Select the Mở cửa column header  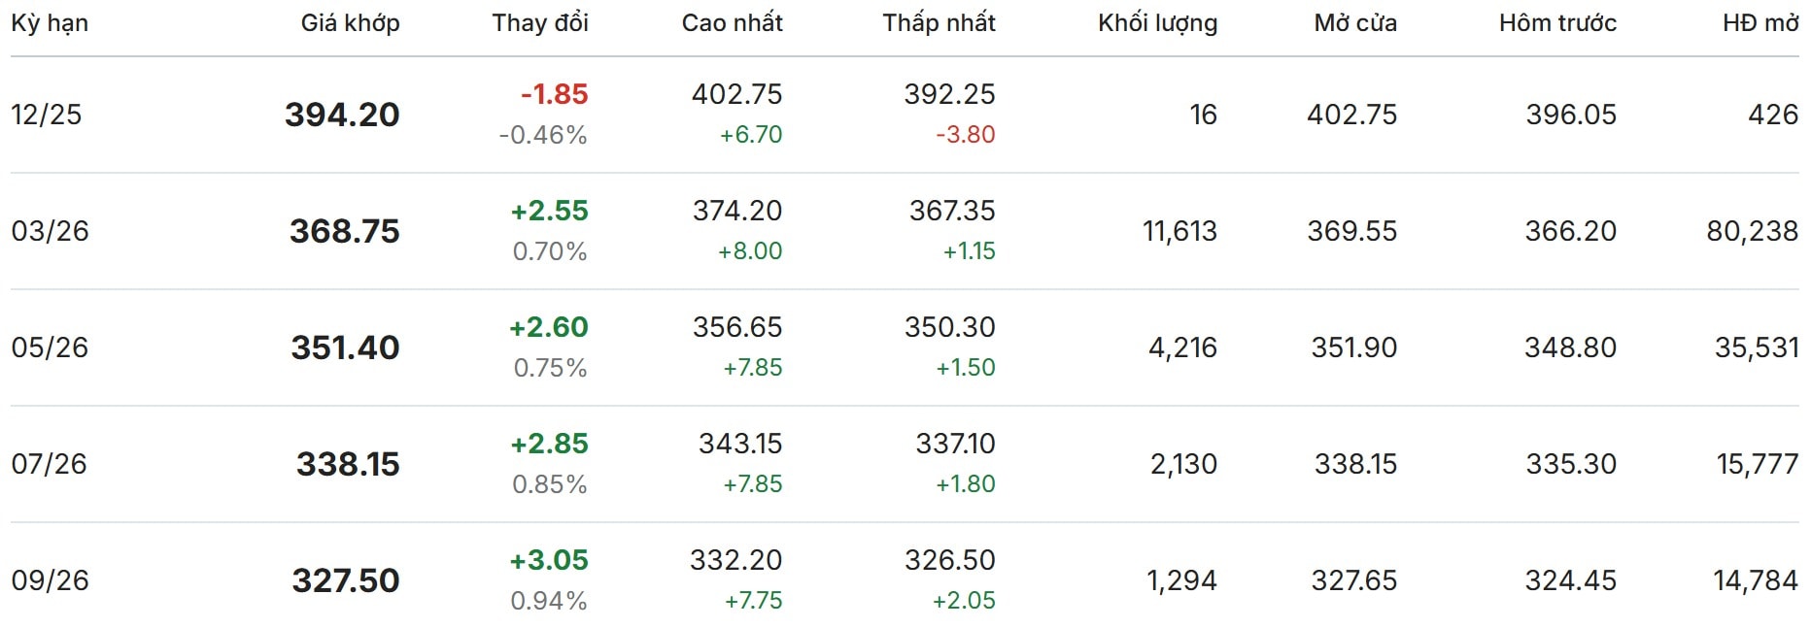tap(1354, 23)
